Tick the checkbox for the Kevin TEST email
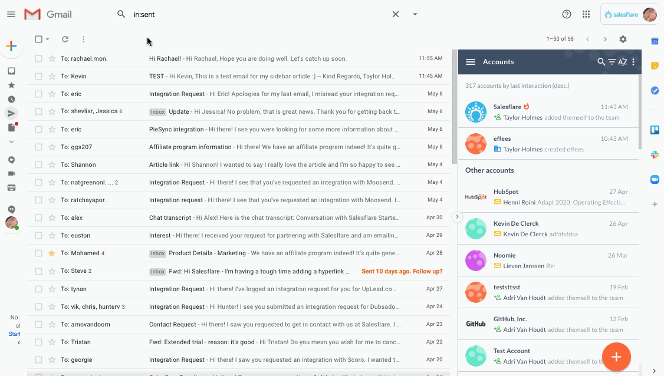 (x=38, y=76)
